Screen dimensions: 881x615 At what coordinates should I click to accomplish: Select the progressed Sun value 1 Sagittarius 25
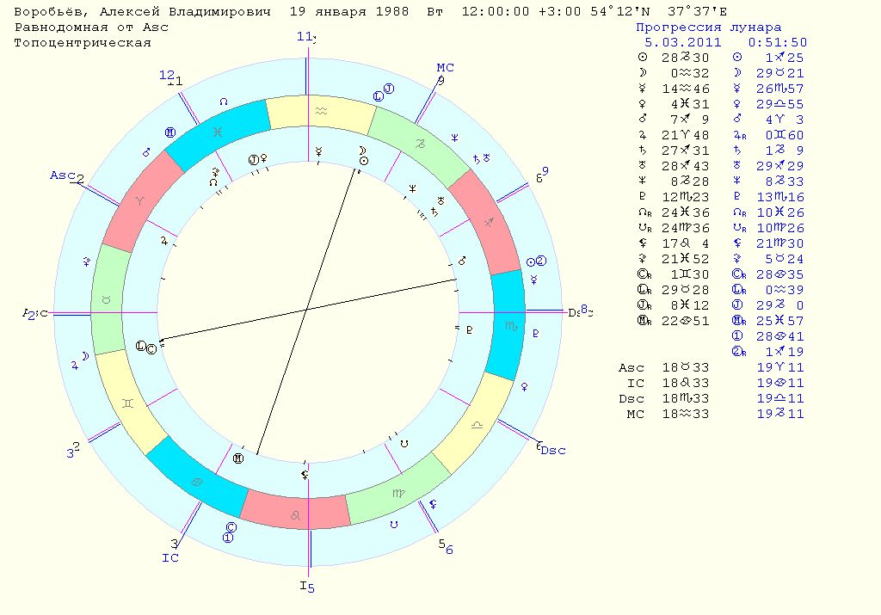pyautogui.click(x=784, y=58)
